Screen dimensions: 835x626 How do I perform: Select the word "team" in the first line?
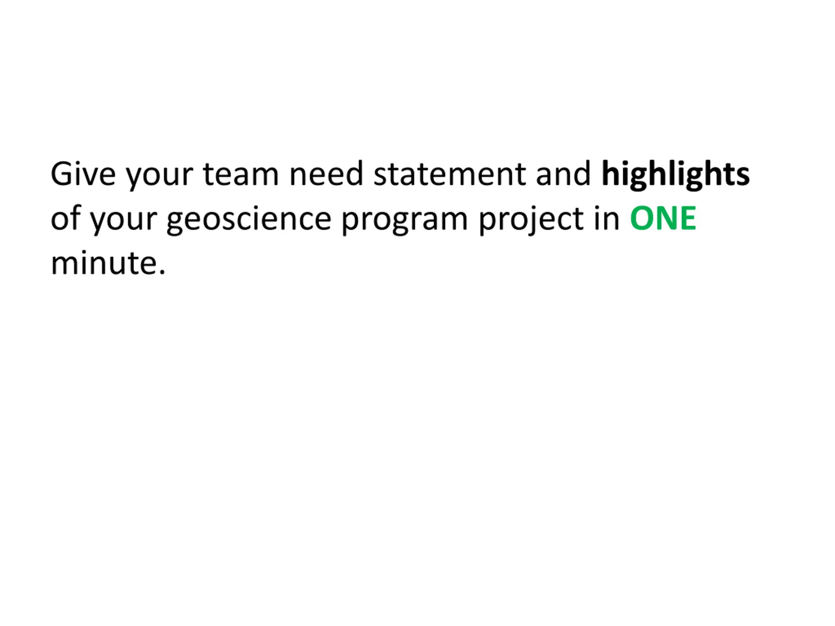240,174
